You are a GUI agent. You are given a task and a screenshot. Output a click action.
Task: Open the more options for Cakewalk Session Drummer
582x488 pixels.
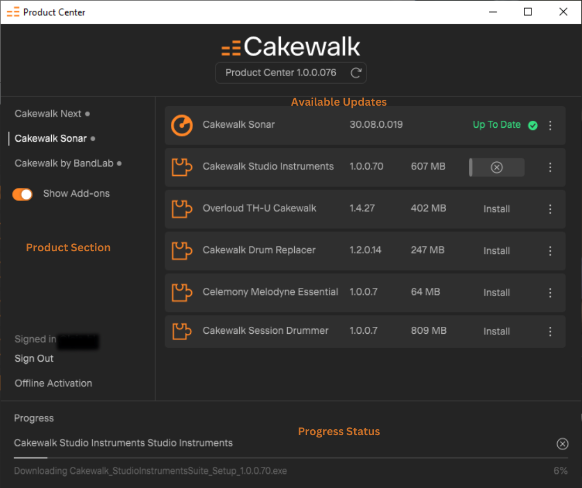550,332
